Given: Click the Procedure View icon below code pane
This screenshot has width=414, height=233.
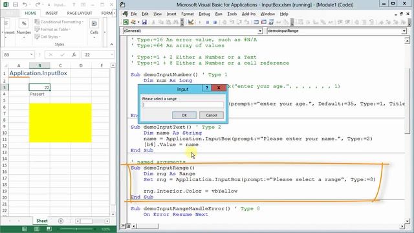Looking at the screenshot, I should click(x=123, y=226).
